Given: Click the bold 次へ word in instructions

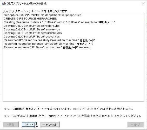Looking at the screenshot, I should [104, 116].
